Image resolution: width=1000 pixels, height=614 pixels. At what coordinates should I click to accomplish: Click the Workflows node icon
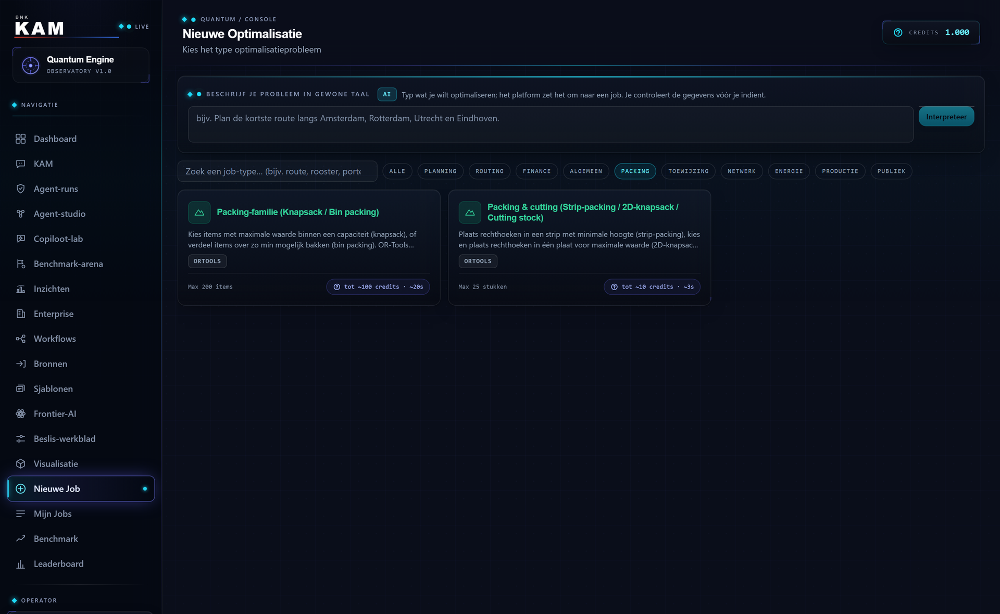coord(20,339)
